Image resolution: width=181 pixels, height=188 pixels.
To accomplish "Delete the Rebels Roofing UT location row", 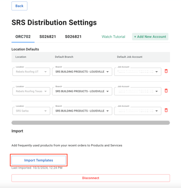I will pyautogui.click(x=166, y=71).
